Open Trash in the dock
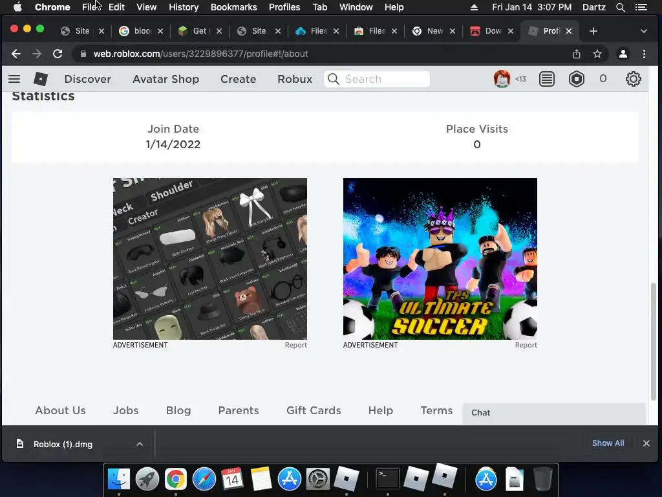Viewport: 662px width, 497px height. coord(543,479)
